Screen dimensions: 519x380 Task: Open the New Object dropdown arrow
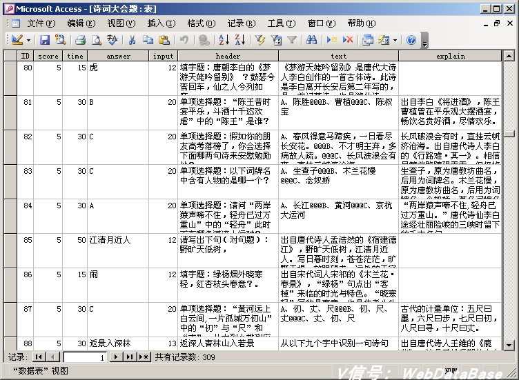click(395, 41)
